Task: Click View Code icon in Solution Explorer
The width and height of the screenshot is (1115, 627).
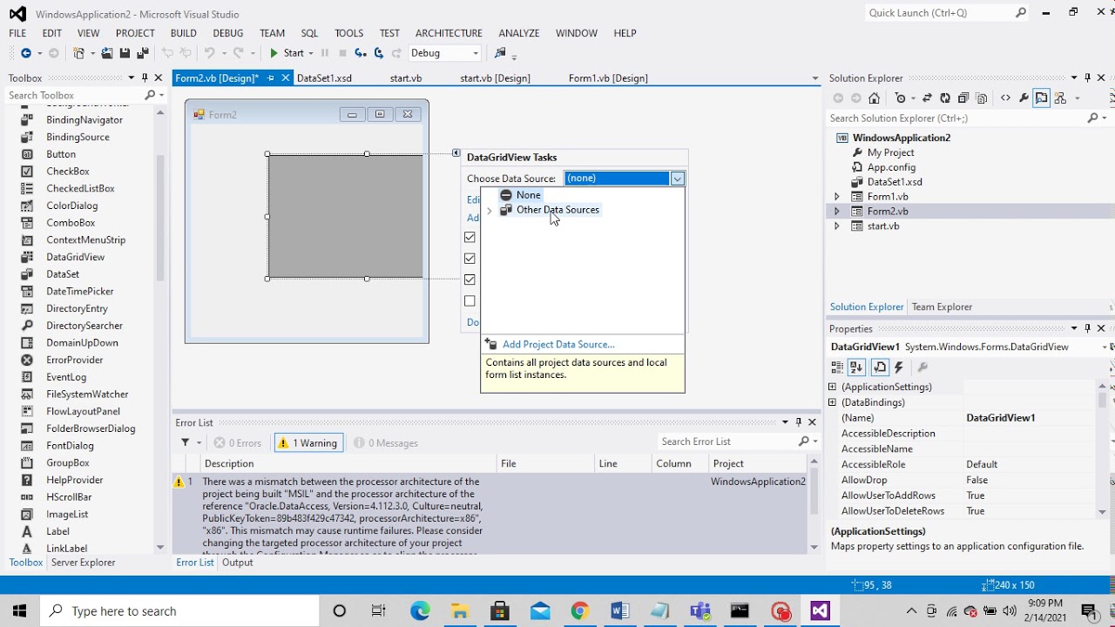Action: point(1005,98)
